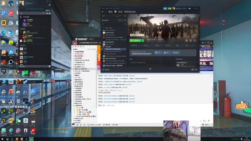
Task: Click the chat log scrollbar in voice app
Action: pos(213,95)
